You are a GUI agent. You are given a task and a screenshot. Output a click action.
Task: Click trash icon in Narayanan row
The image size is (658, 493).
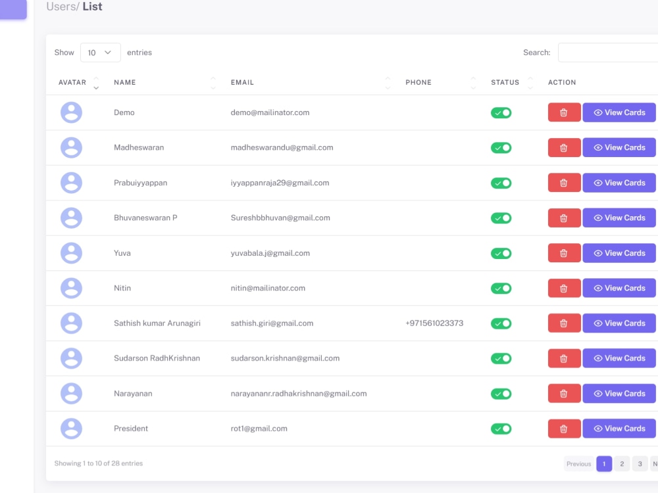[x=564, y=394]
